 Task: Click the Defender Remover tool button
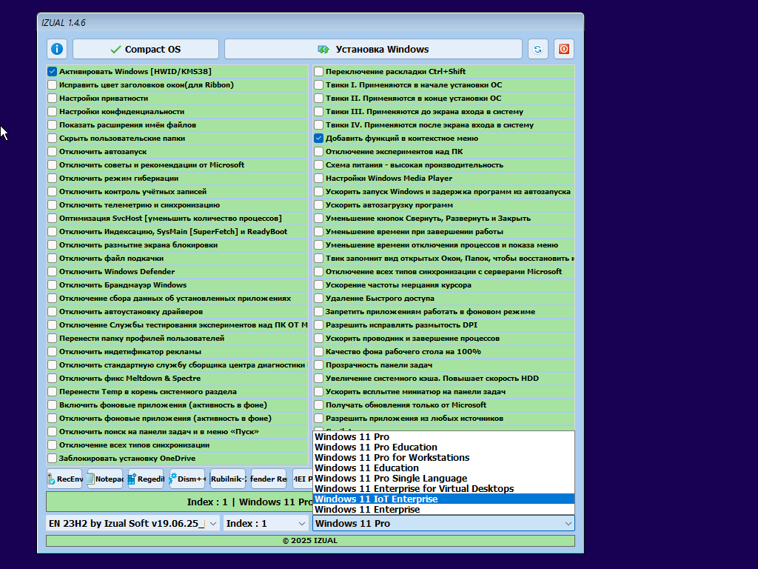[268, 479]
